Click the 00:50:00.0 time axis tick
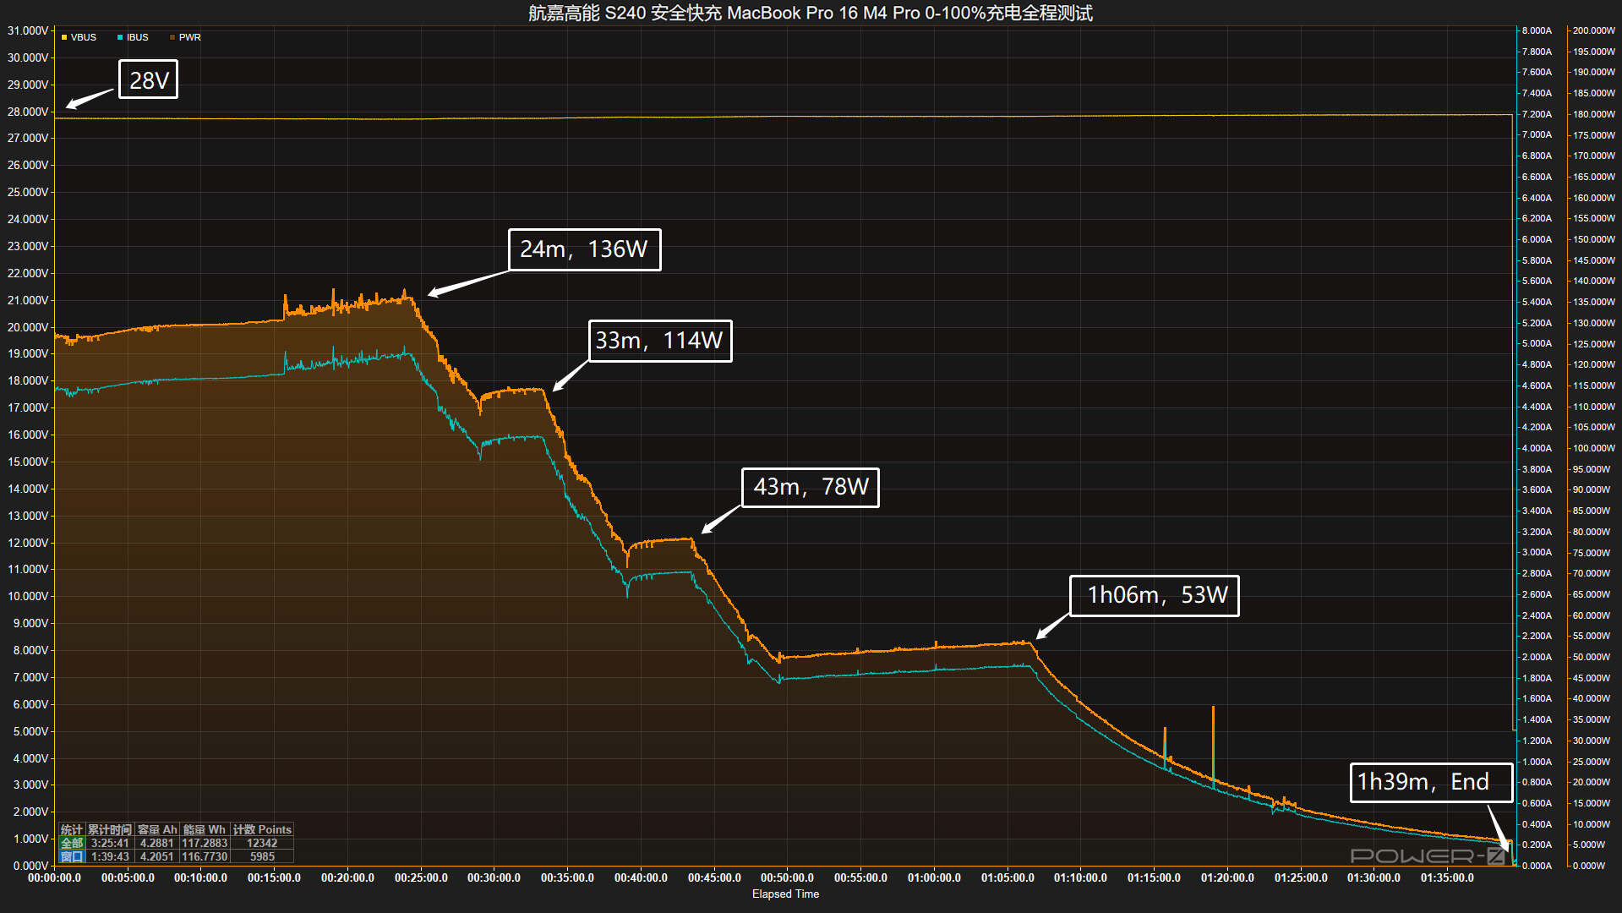This screenshot has height=913, width=1622. [x=787, y=878]
